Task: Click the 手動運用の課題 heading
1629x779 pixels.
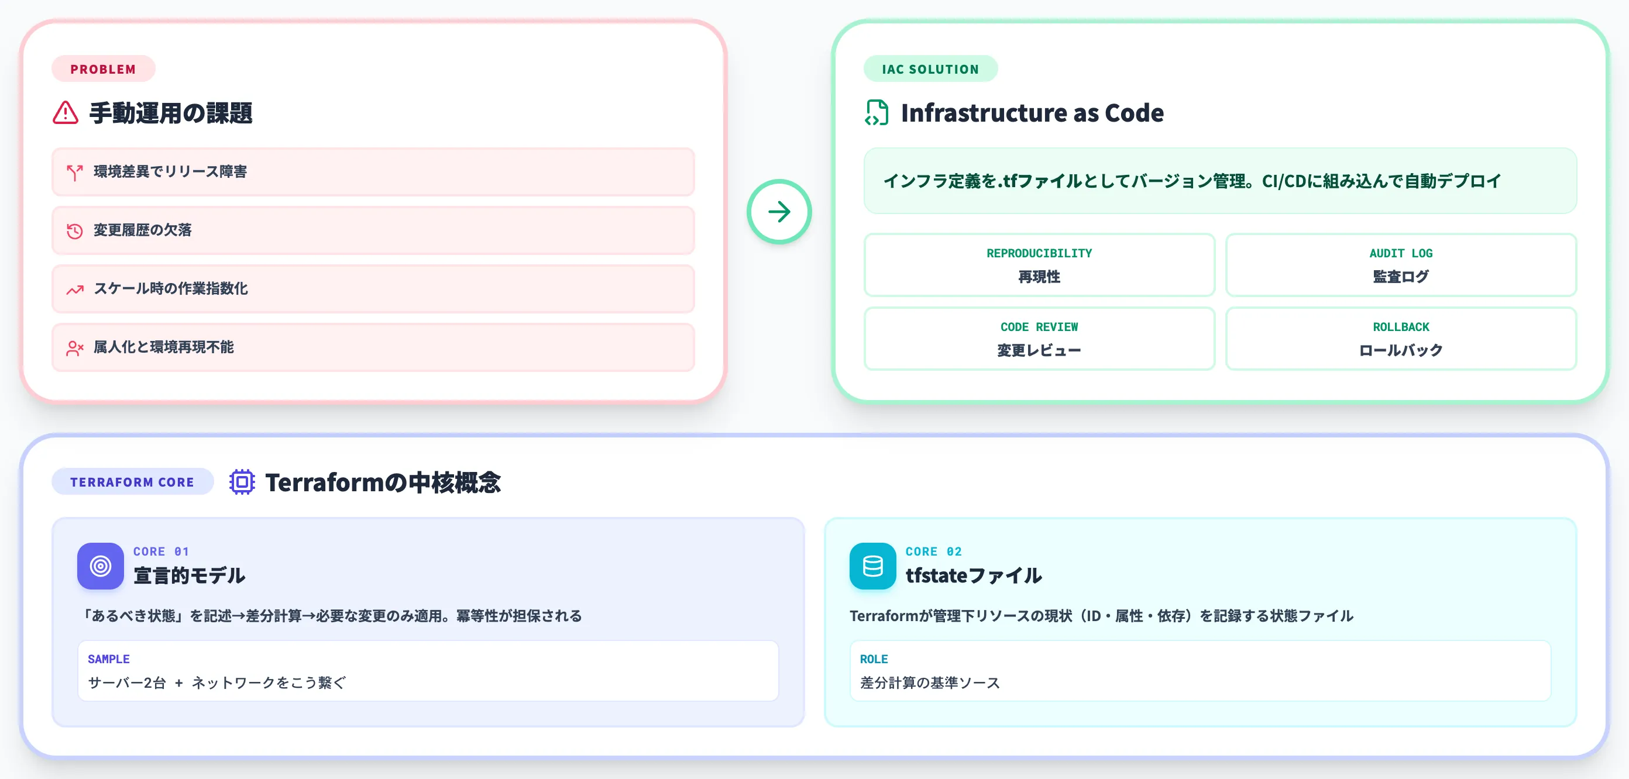Action: [x=171, y=113]
